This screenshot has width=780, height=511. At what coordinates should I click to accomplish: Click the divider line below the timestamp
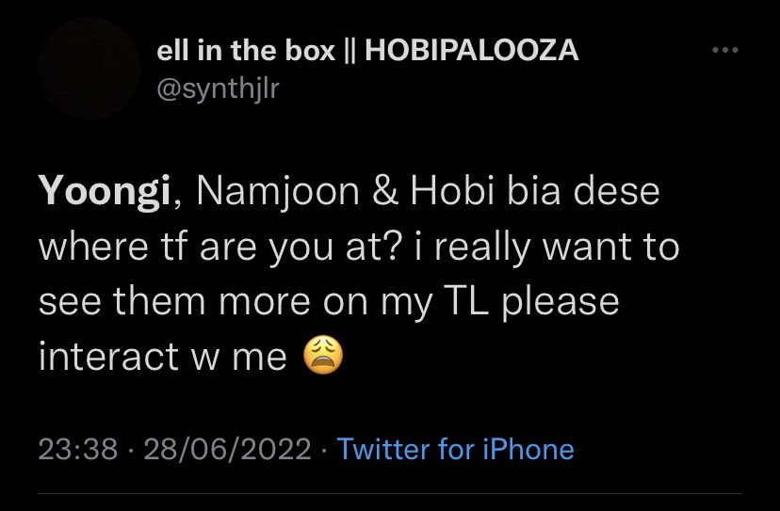click(x=390, y=494)
